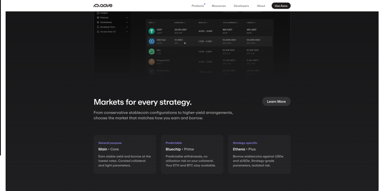The width and height of the screenshot is (382, 191).
Task: Click the Governance sidebar icon
Action: click(98, 22)
